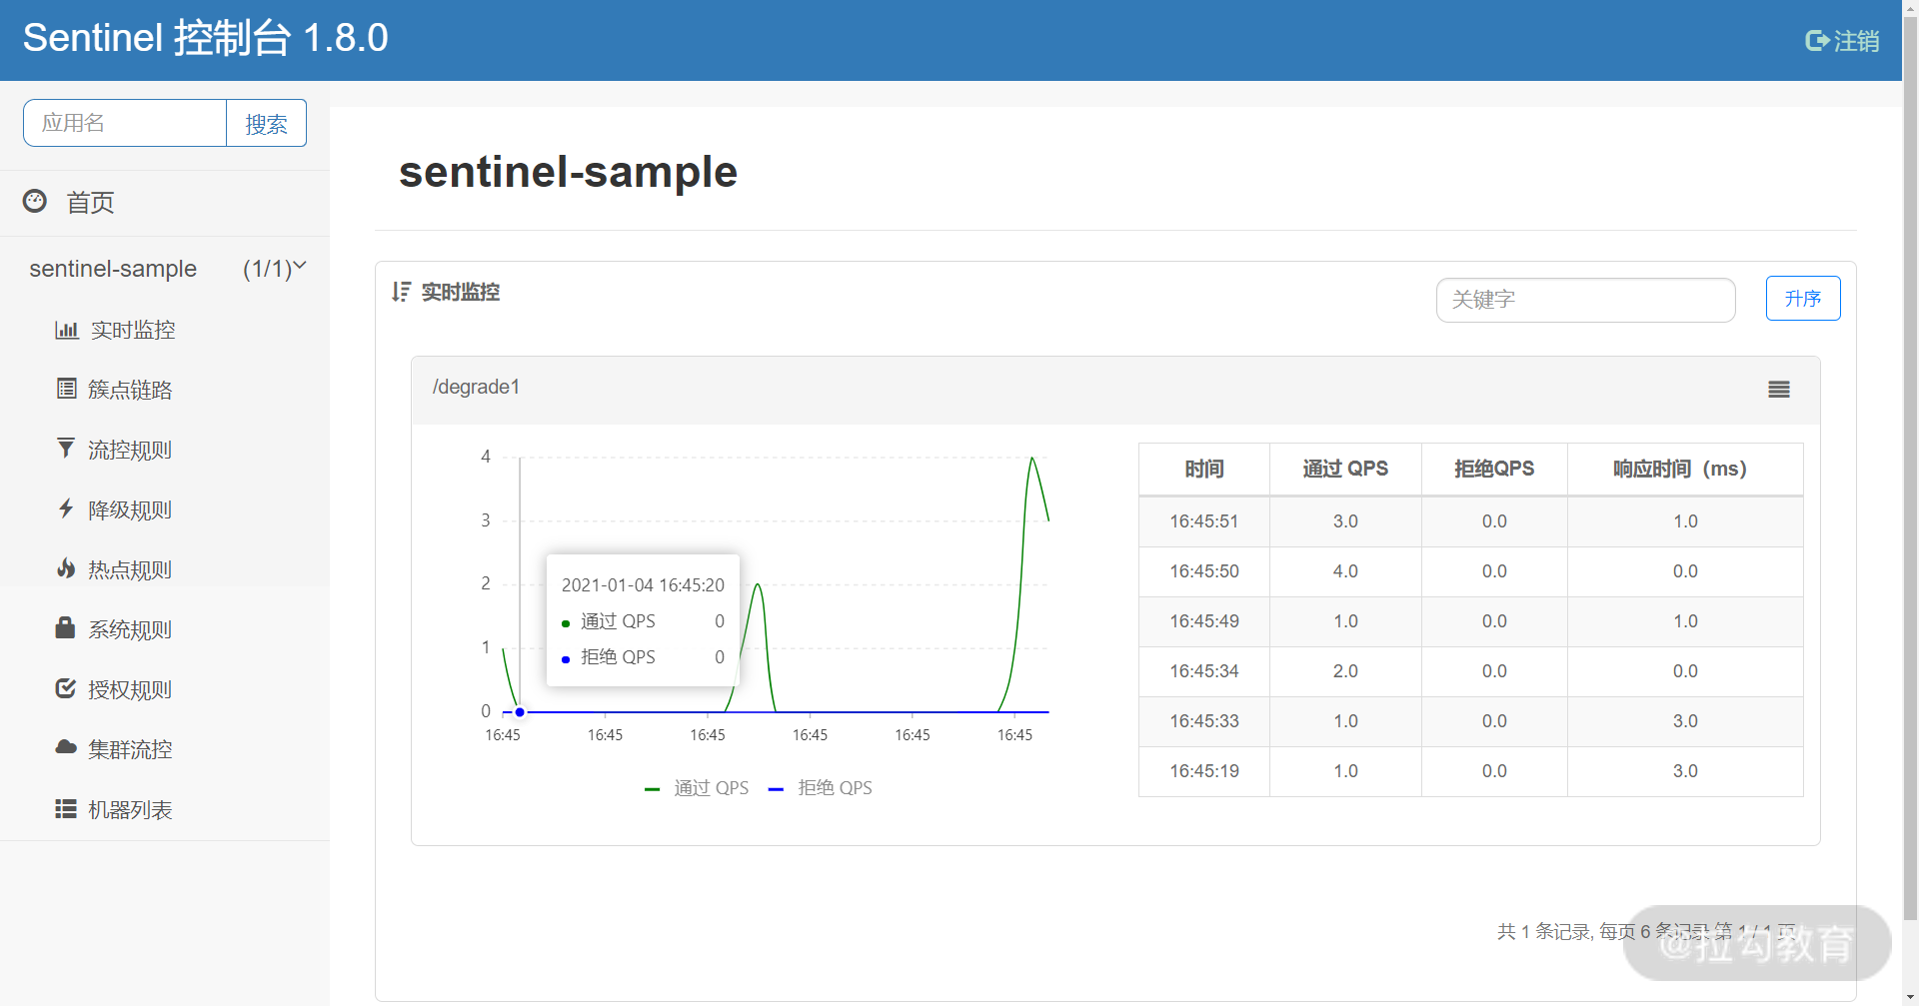Click the bar chart icon for 实时监控
1919x1006 pixels.
(x=67, y=330)
